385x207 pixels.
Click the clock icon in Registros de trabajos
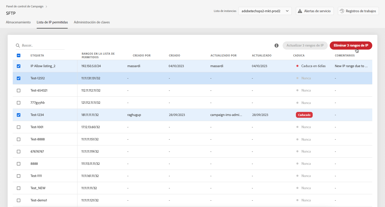click(342, 11)
